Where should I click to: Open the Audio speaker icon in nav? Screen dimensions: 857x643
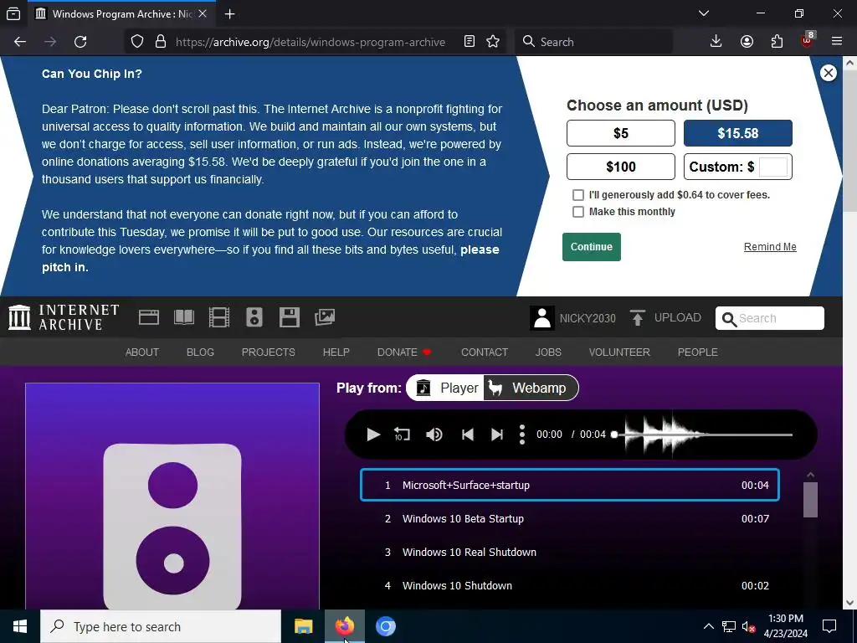click(x=254, y=317)
